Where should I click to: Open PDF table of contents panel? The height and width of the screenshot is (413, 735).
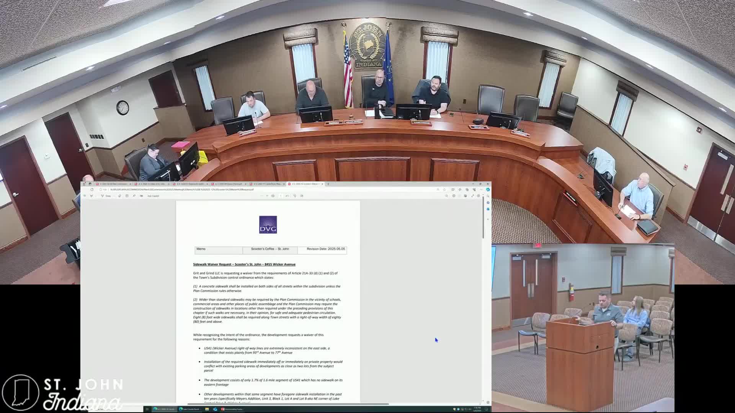click(x=85, y=196)
